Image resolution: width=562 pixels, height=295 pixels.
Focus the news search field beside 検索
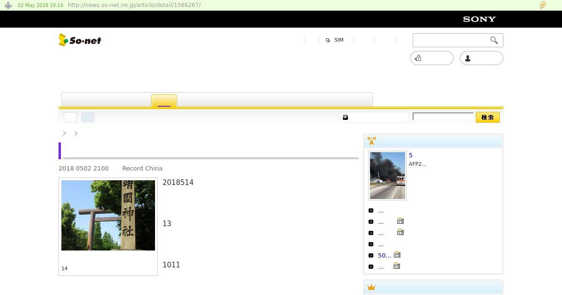click(x=443, y=117)
